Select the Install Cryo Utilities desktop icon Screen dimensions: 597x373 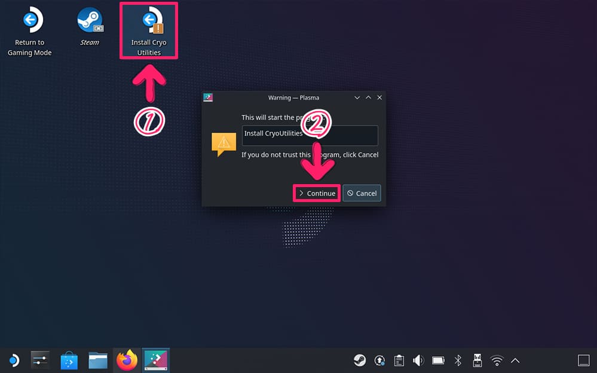click(x=149, y=31)
